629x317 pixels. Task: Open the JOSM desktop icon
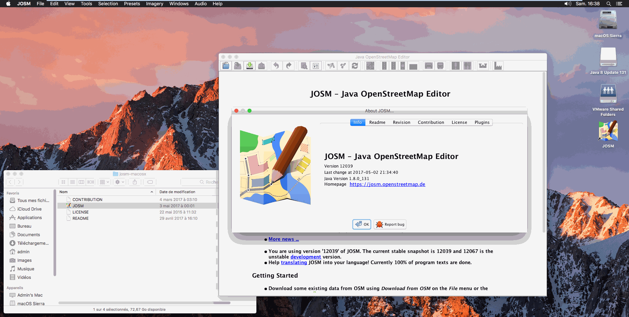608,135
